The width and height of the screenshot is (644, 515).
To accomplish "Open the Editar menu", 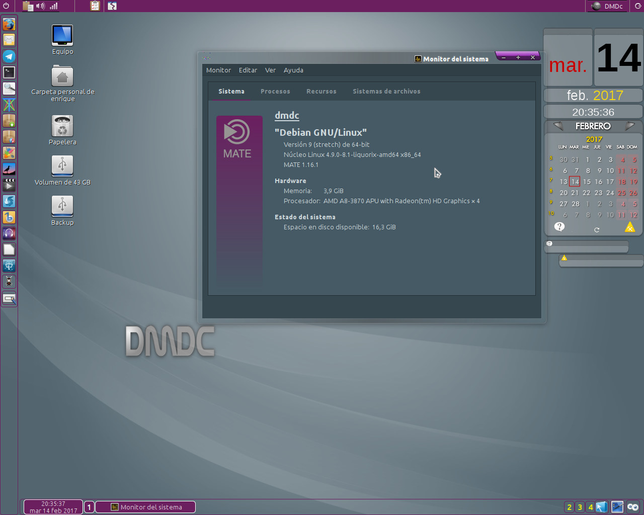I will [x=248, y=70].
